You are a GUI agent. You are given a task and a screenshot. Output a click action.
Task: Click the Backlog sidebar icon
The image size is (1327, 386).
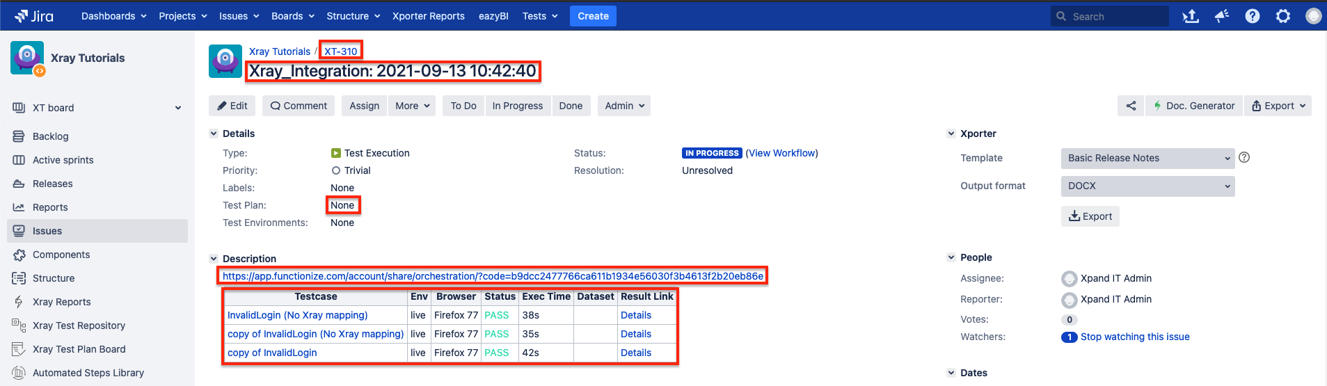(x=19, y=136)
